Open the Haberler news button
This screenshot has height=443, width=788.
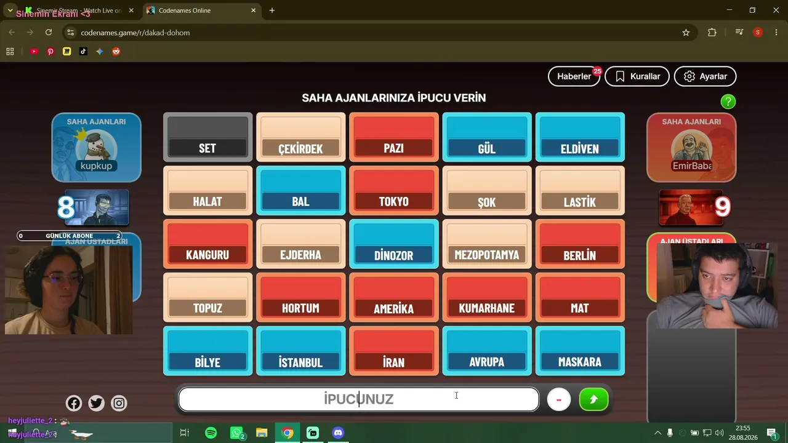click(x=574, y=76)
